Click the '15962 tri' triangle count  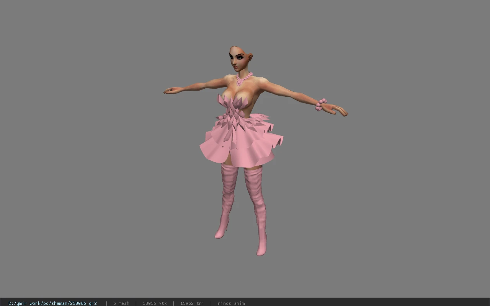point(192,303)
